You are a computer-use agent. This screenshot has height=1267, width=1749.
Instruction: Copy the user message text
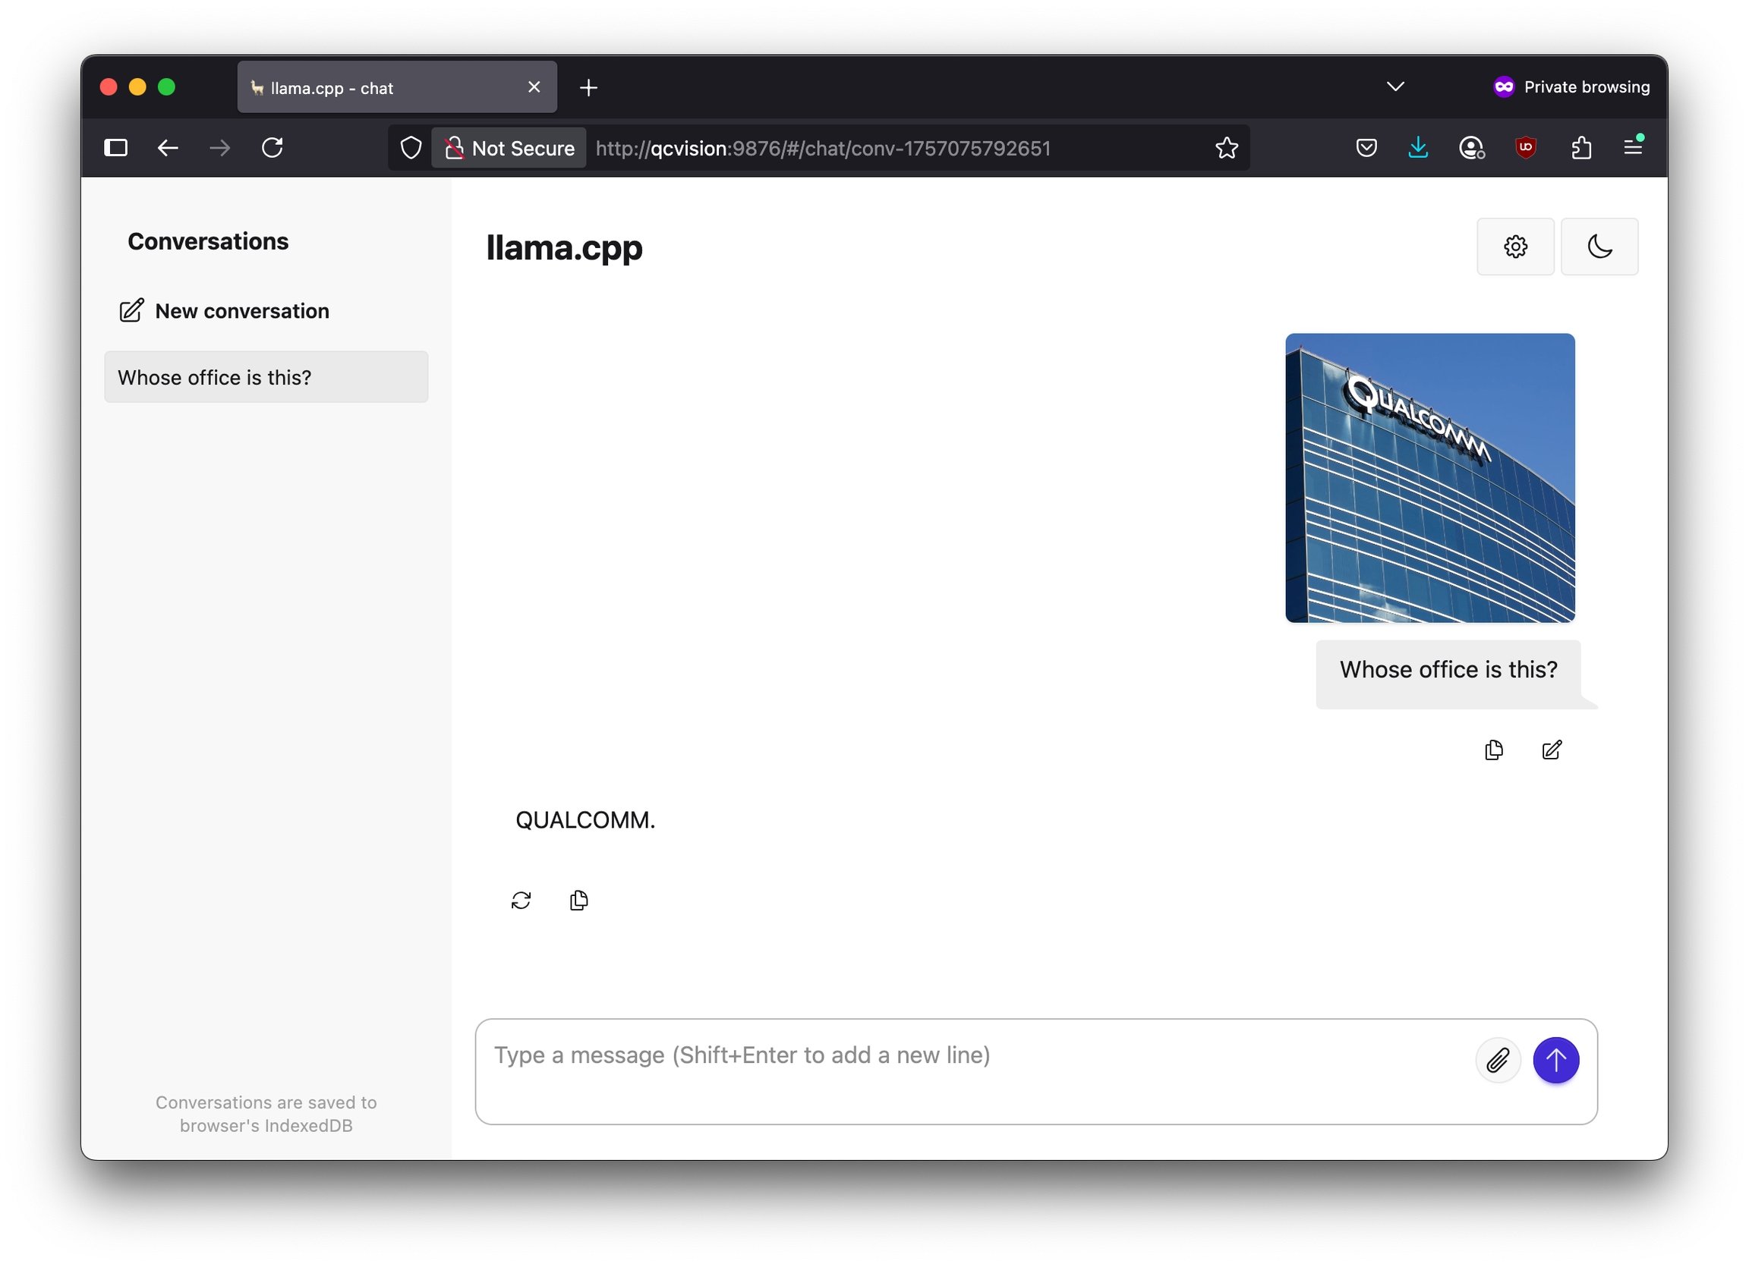point(1494,750)
